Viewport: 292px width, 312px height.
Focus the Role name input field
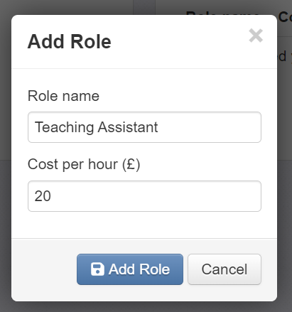pyautogui.click(x=144, y=127)
